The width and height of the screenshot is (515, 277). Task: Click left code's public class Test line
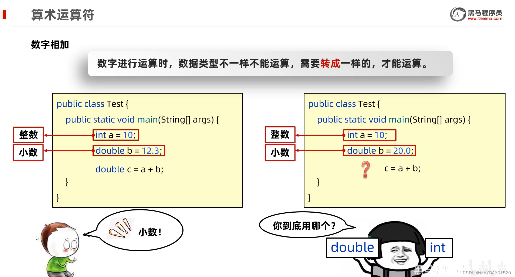(93, 104)
